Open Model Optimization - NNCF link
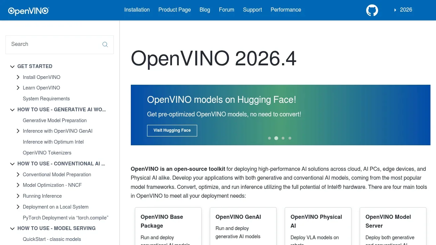Image resolution: width=436 pixels, height=245 pixels. point(52,185)
